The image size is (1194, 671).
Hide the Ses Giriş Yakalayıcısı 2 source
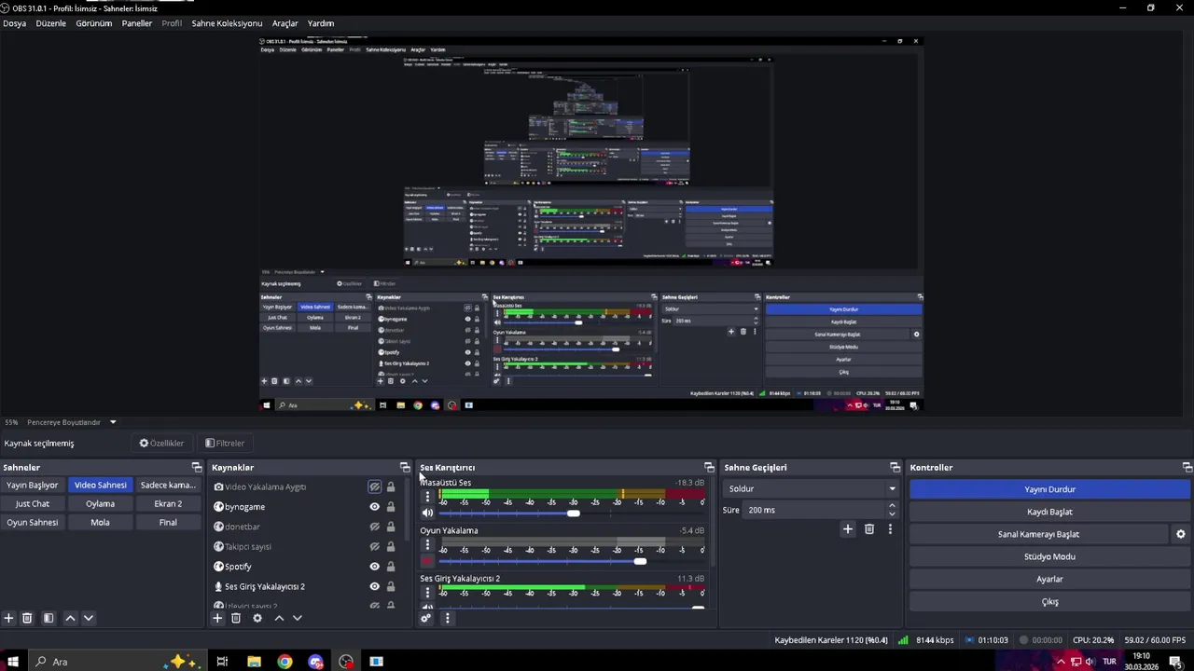pos(375,586)
